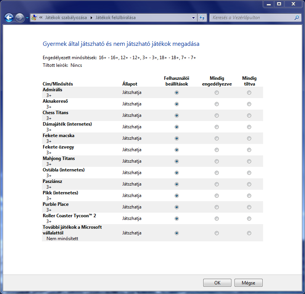Set Chess Titans to Mindig engedélyezve
305x294 pixels.
[x=217, y=116]
